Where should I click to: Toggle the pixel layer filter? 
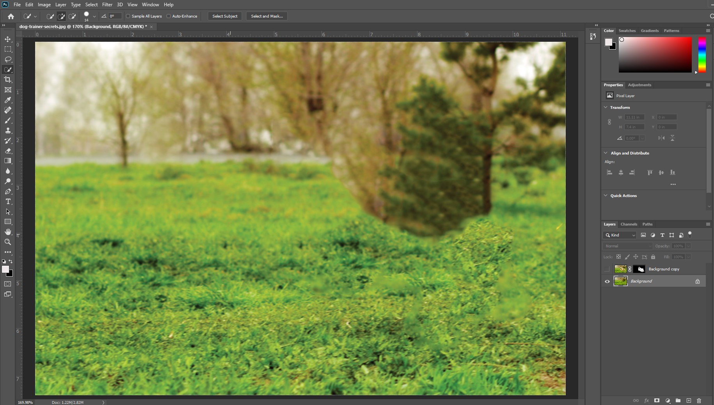point(643,235)
